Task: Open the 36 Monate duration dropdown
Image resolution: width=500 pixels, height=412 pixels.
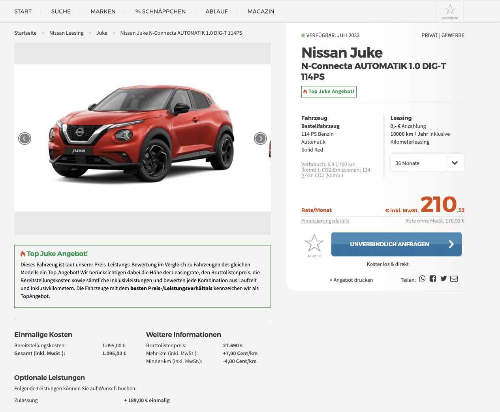Action: tap(427, 163)
